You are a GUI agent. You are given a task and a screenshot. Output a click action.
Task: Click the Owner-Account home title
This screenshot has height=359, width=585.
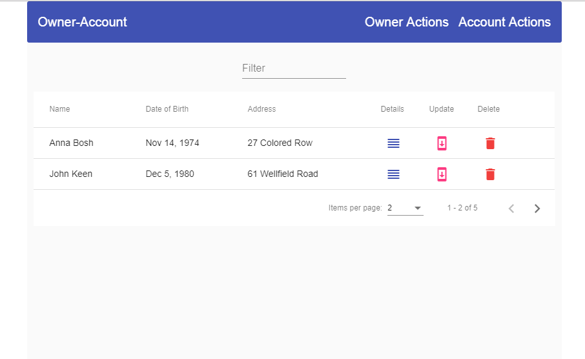[83, 22]
